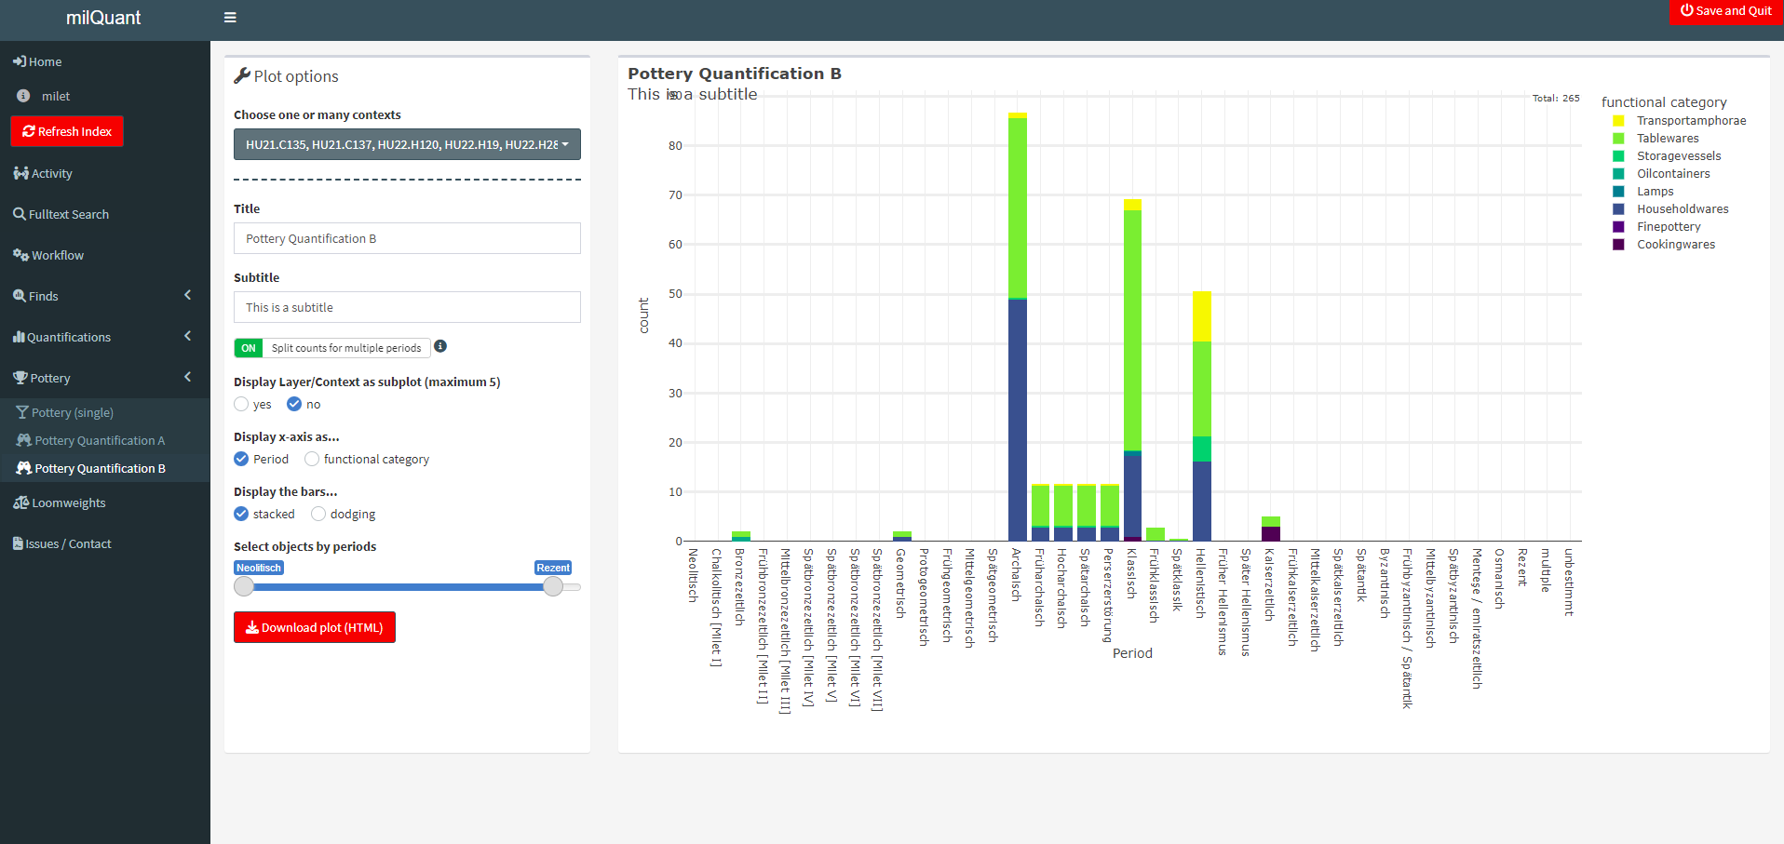Collapse the Pottery submenu chevron
The width and height of the screenshot is (1784, 844).
(x=187, y=377)
